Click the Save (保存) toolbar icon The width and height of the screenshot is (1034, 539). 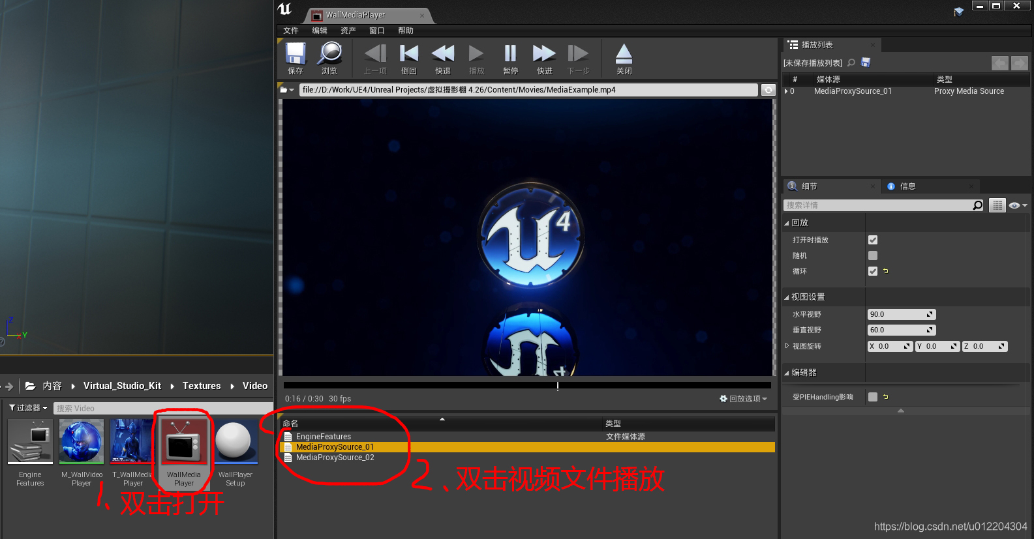point(296,59)
